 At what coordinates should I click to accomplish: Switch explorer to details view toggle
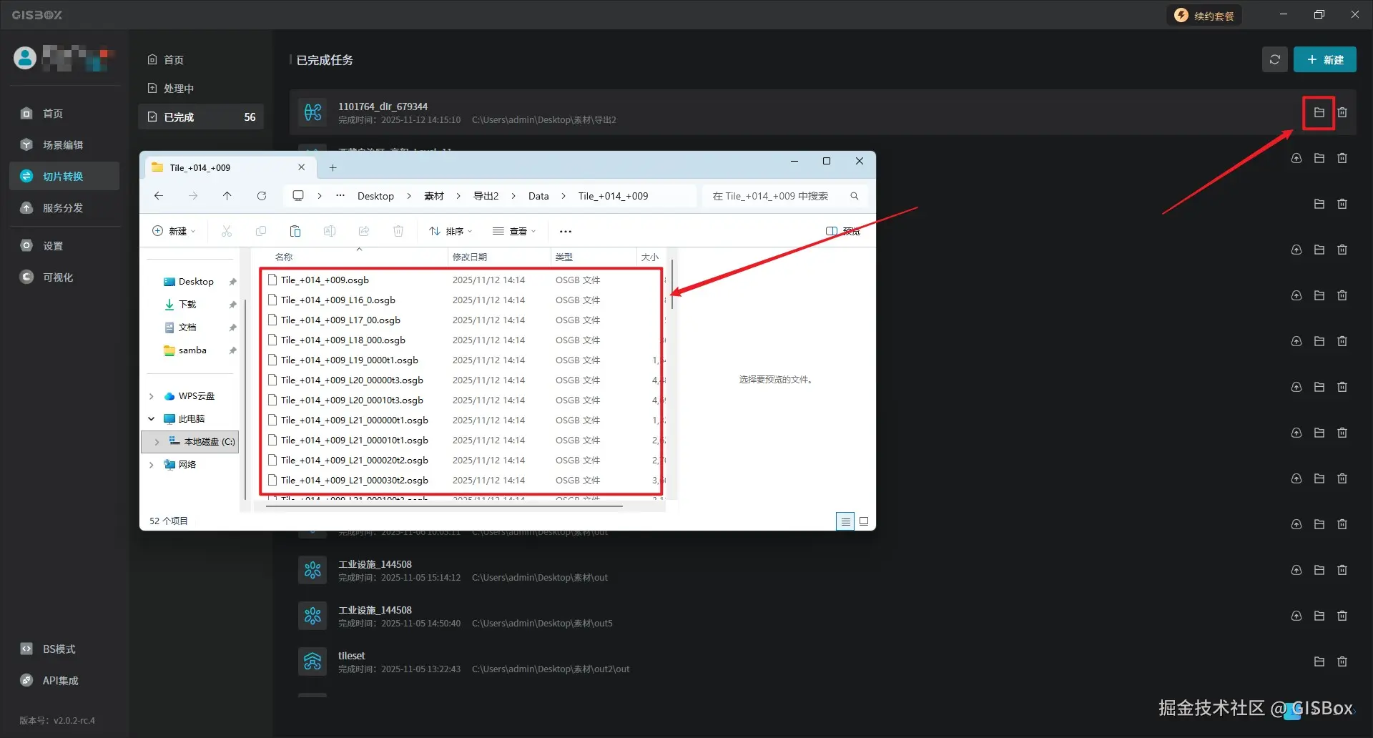click(x=845, y=521)
